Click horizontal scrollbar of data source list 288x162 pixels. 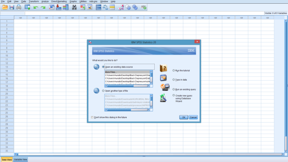coord(127,86)
